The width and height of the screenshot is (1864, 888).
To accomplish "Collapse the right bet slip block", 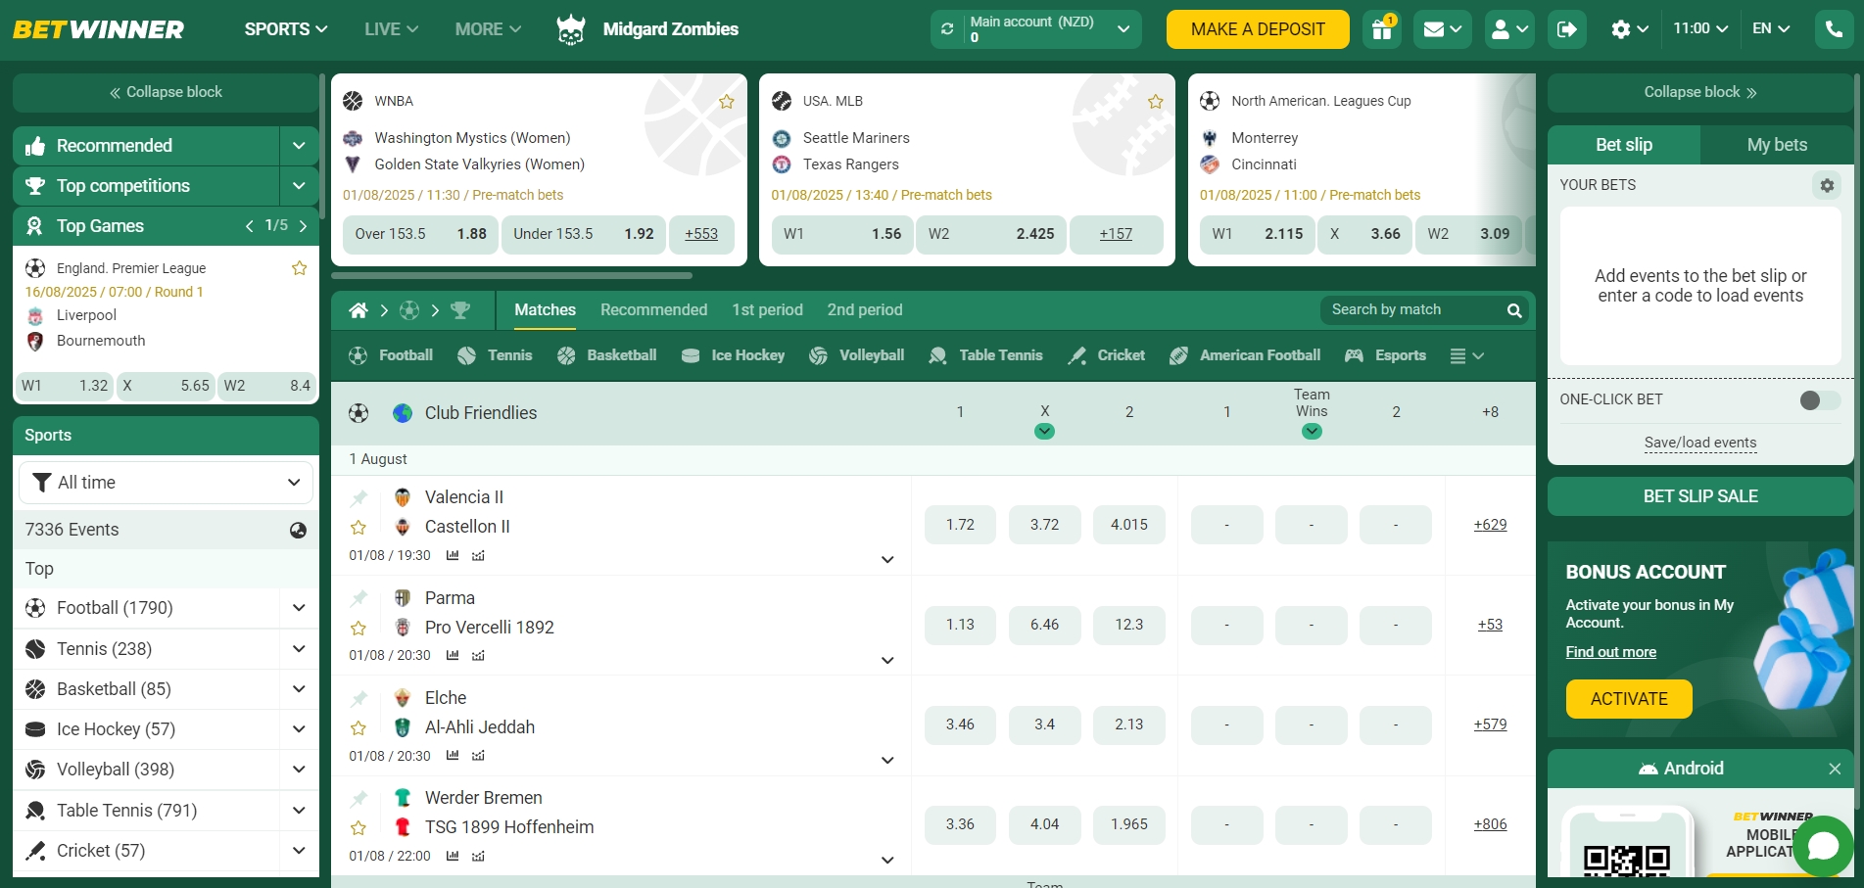I will click(1700, 92).
